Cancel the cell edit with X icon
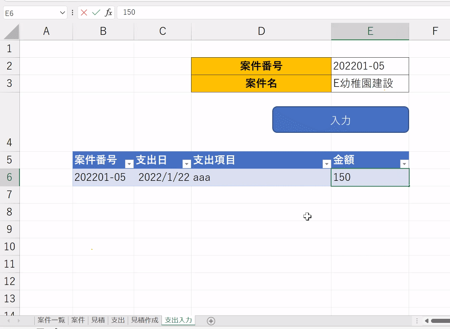This screenshot has width=450, height=329. click(84, 12)
